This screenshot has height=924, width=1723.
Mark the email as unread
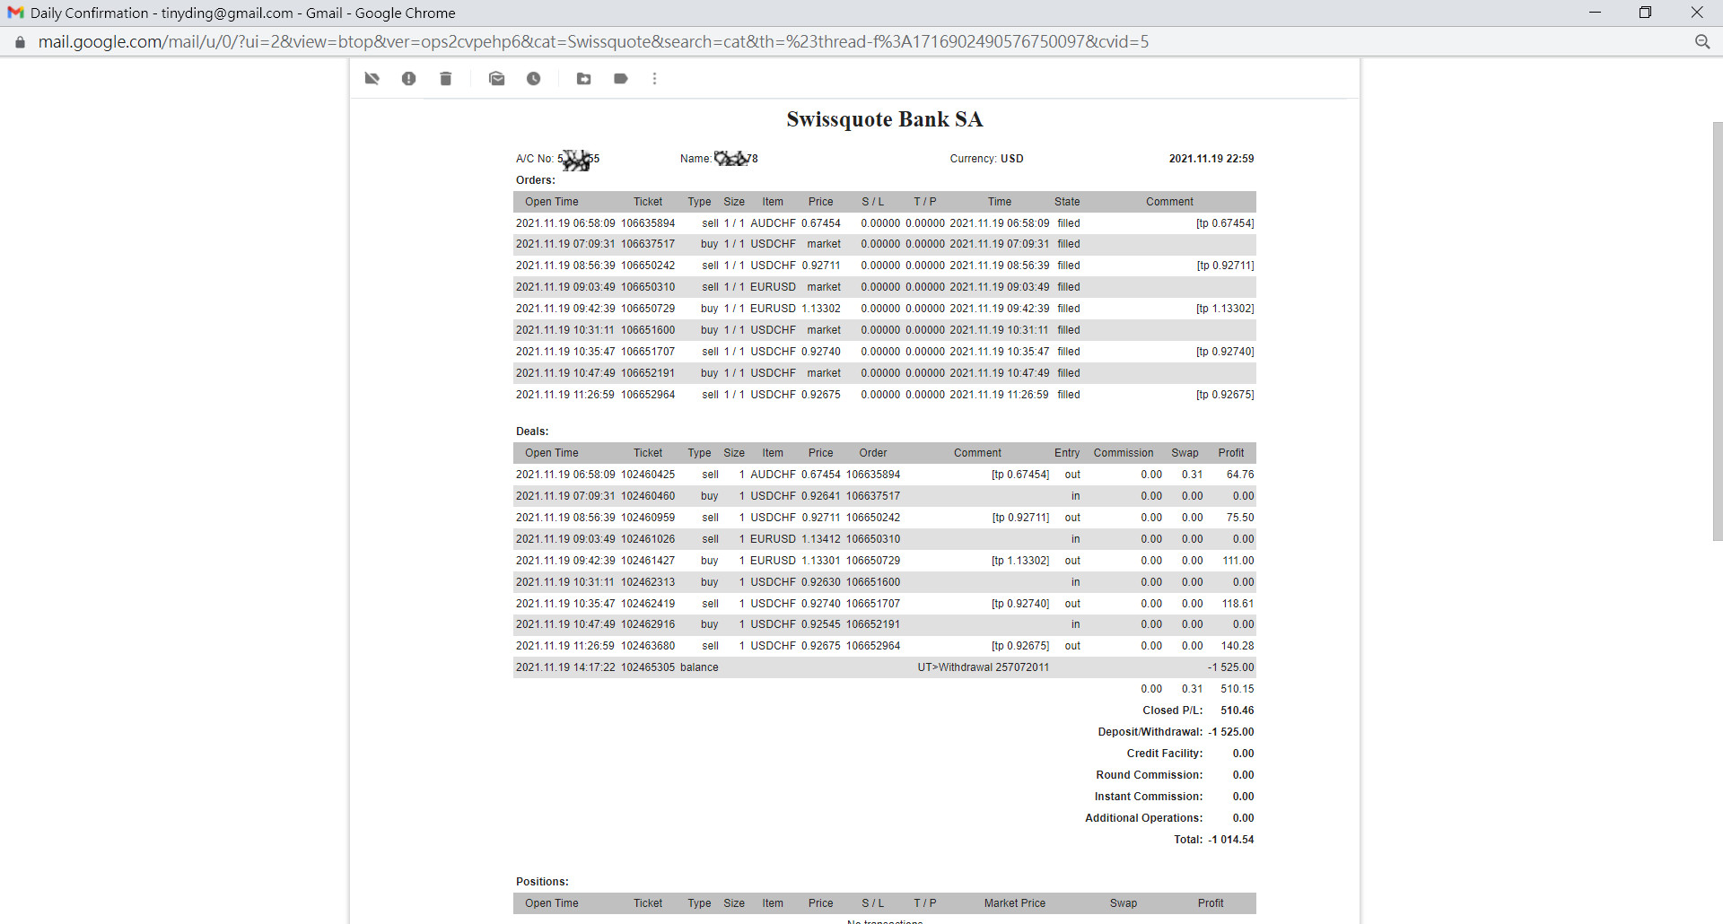497,79
